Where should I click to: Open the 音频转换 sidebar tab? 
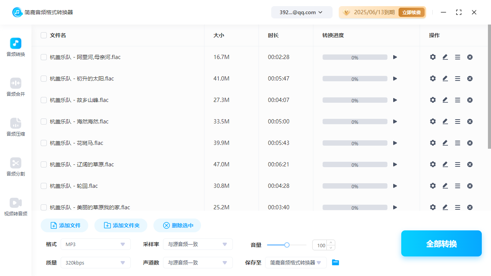[x=16, y=47]
